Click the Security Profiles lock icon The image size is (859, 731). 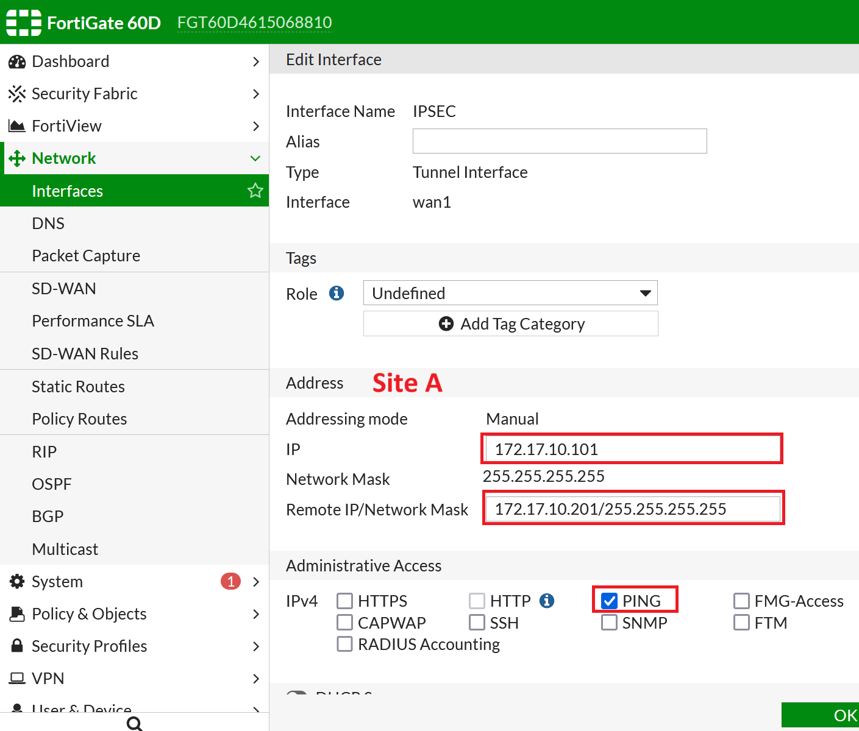pyautogui.click(x=17, y=646)
